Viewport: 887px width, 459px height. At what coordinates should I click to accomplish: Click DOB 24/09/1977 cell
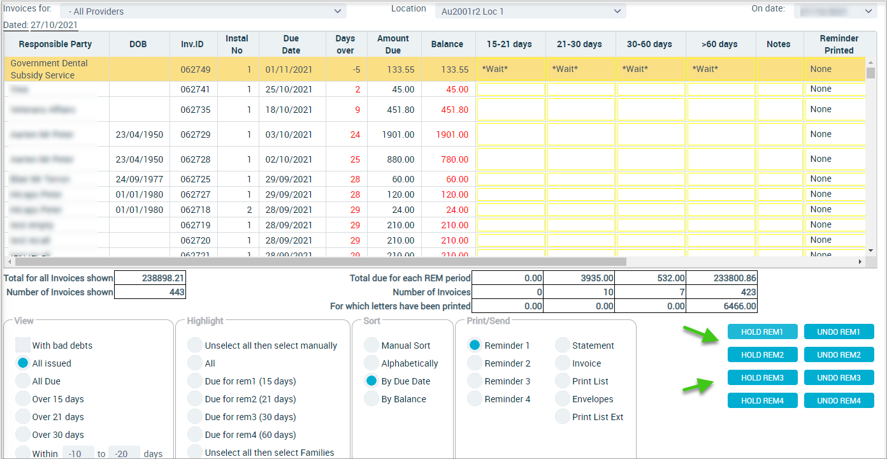(140, 179)
